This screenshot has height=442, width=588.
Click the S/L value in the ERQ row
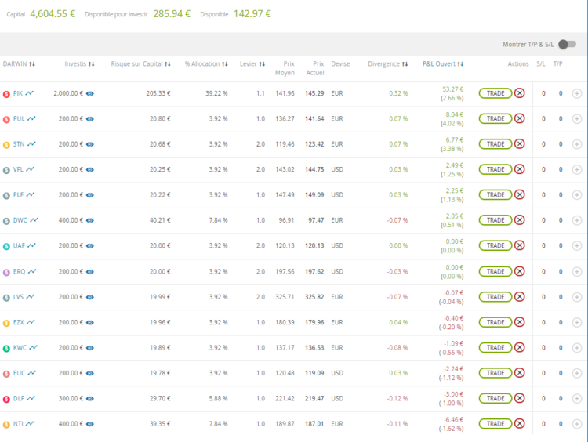pyautogui.click(x=543, y=271)
